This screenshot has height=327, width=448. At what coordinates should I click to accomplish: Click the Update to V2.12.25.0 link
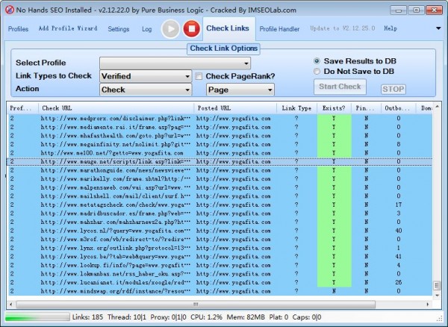[341, 29]
